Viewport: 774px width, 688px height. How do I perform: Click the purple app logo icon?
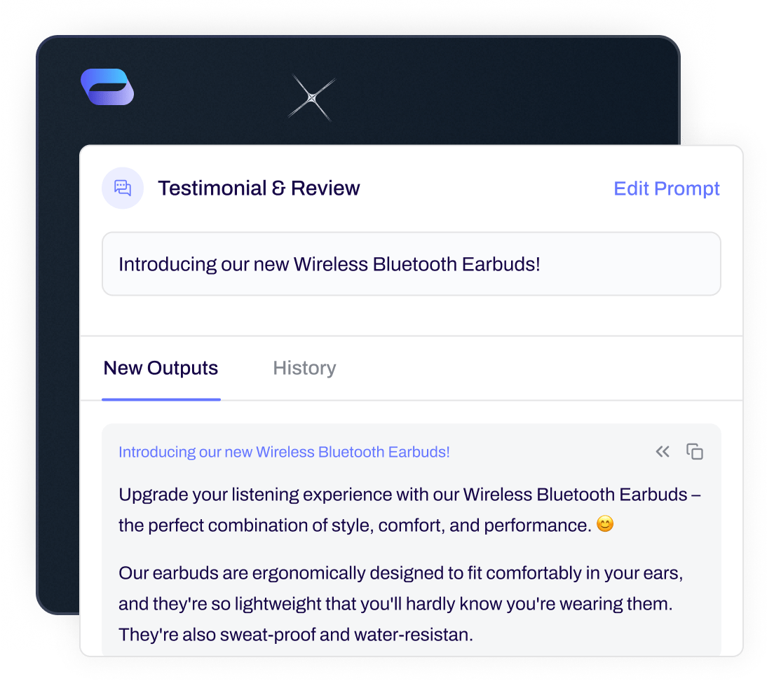pos(107,87)
